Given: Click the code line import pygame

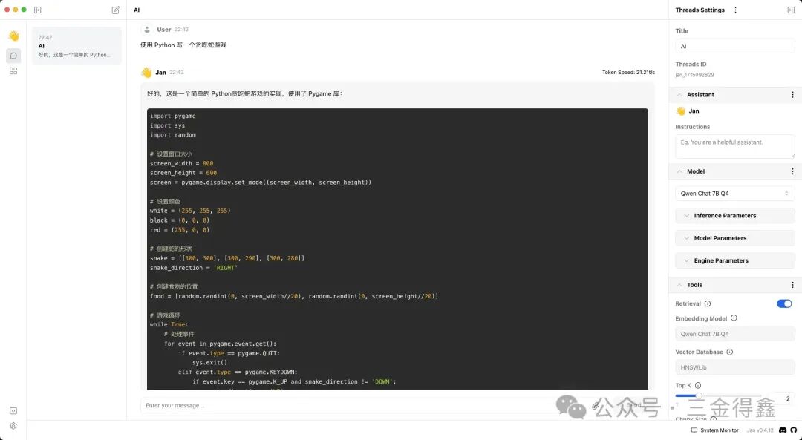Looking at the screenshot, I should tap(173, 116).
